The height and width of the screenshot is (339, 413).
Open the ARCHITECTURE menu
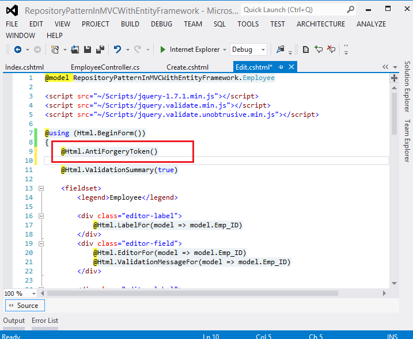pos(321,24)
